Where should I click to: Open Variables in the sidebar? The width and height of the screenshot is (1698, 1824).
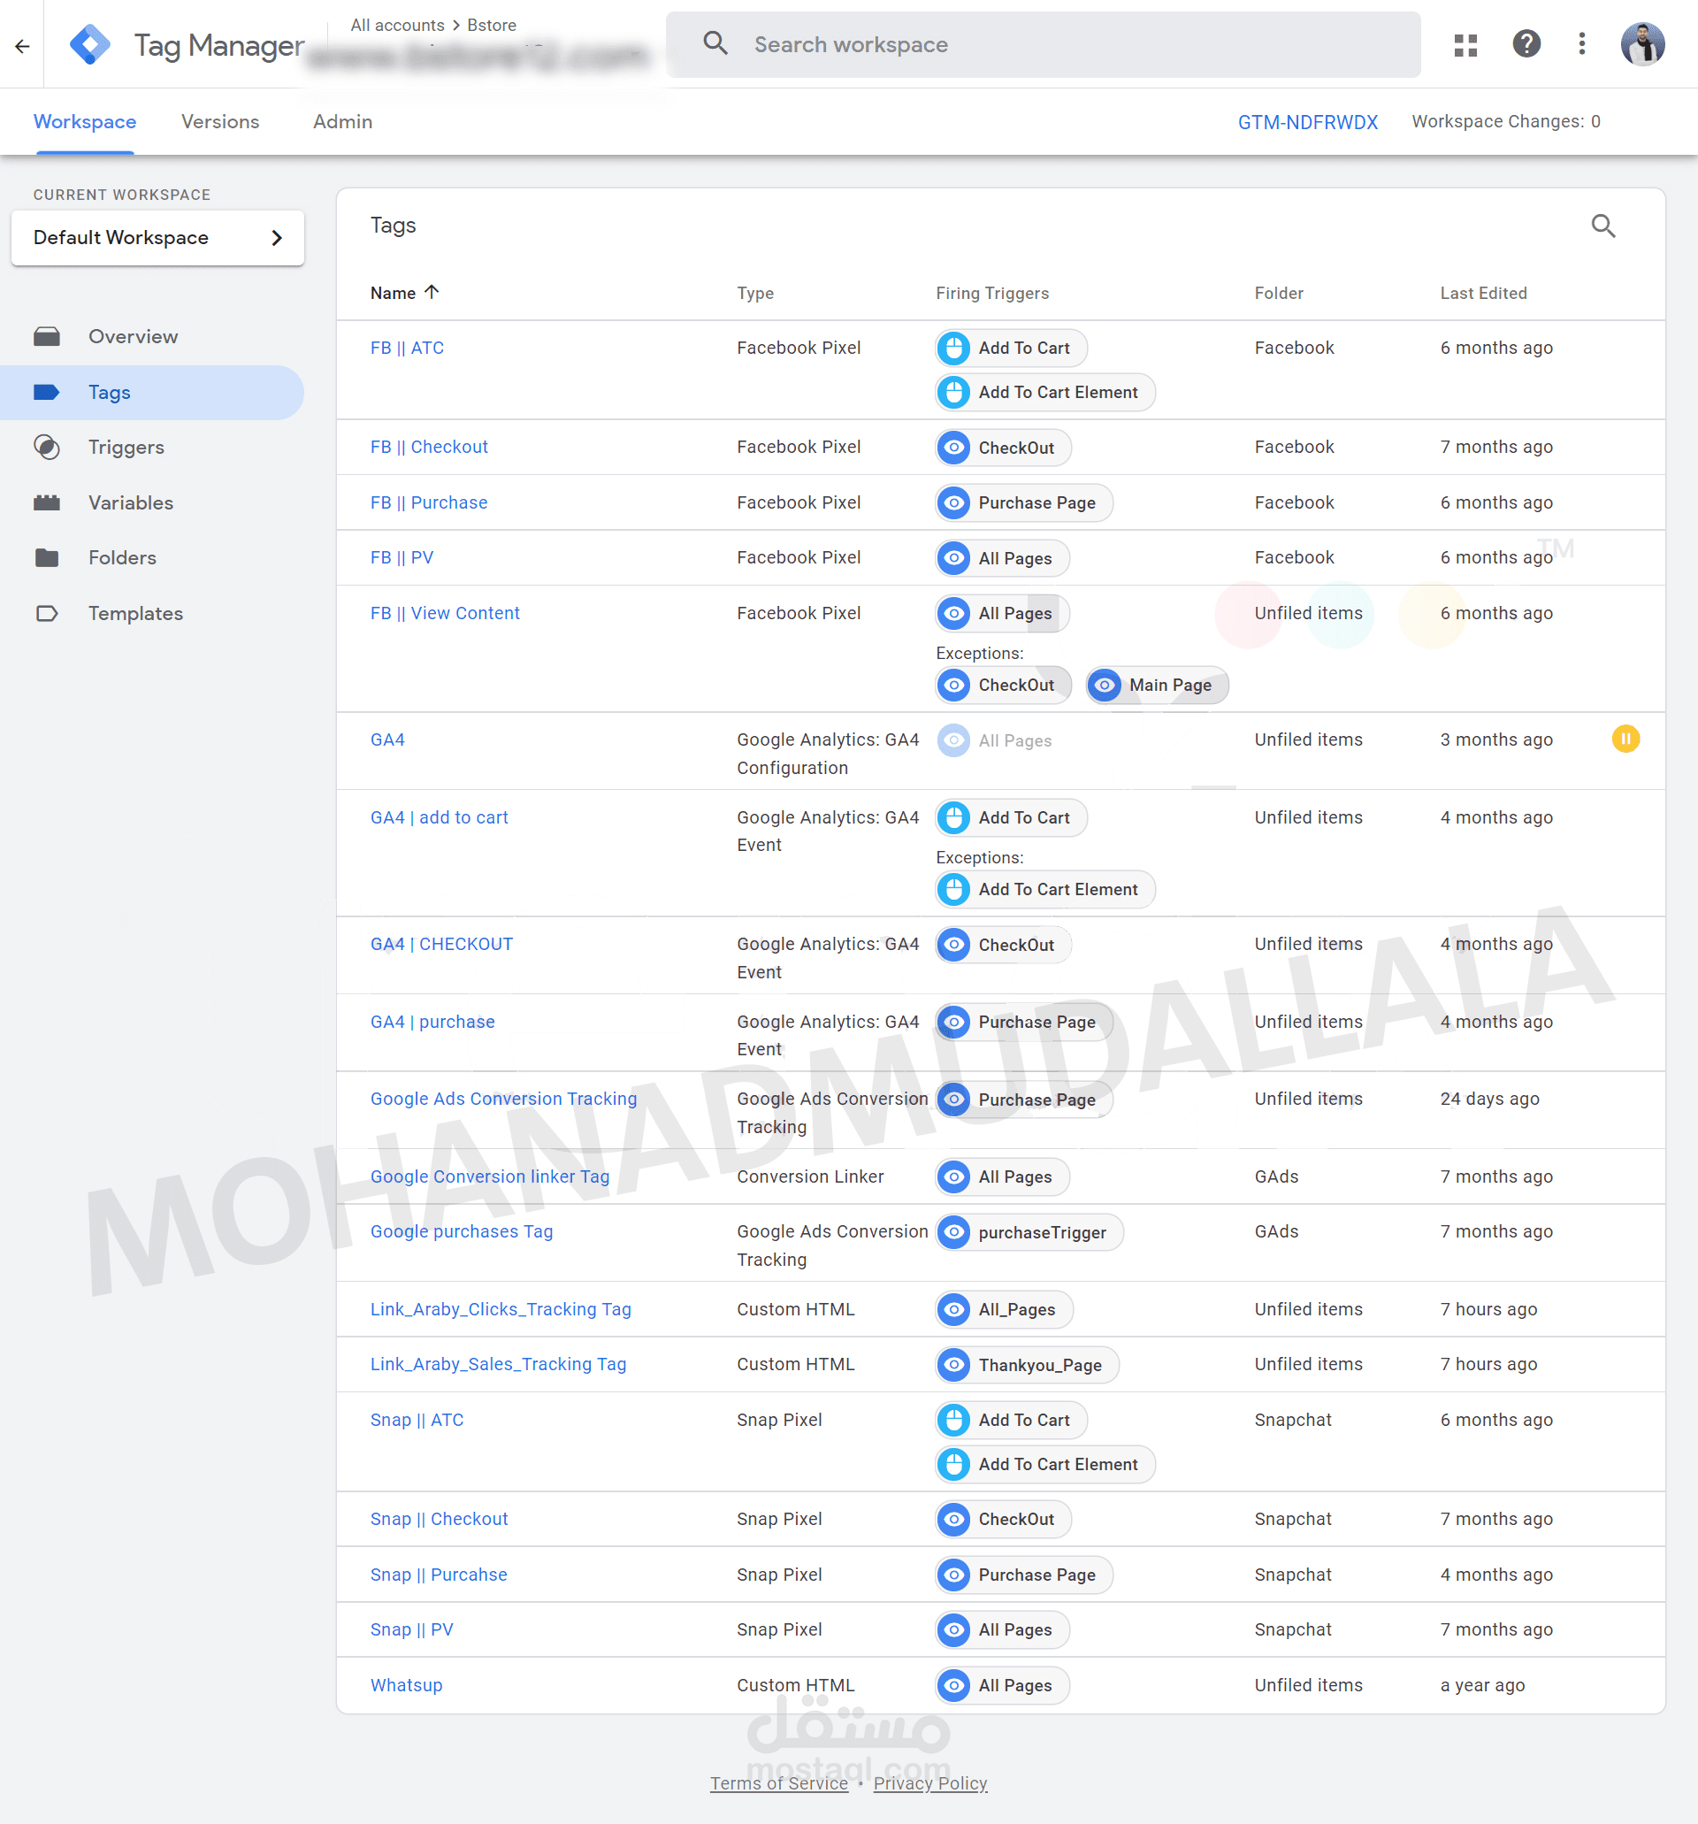pyautogui.click(x=130, y=502)
